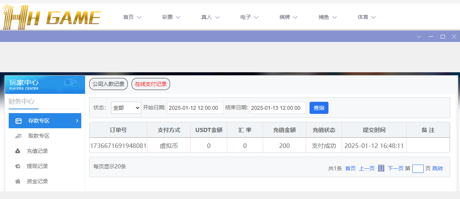Viewport: 460px width, 199px height.
Task: Switch to 公司入款记录 tab
Action: click(x=108, y=84)
